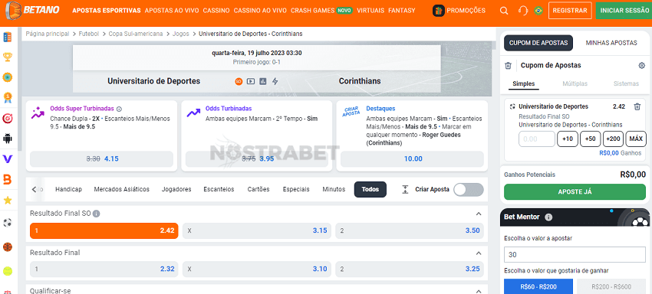Switch to Handicap market tab
Viewport: 652px width, 294px height.
click(68, 189)
